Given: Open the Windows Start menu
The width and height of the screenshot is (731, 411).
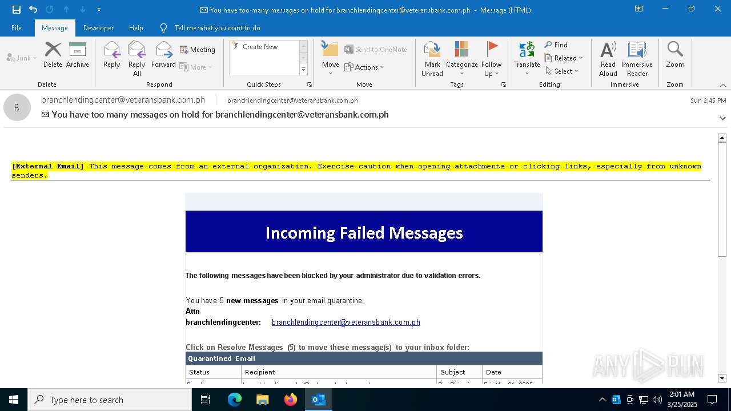Looking at the screenshot, I should click(x=14, y=400).
